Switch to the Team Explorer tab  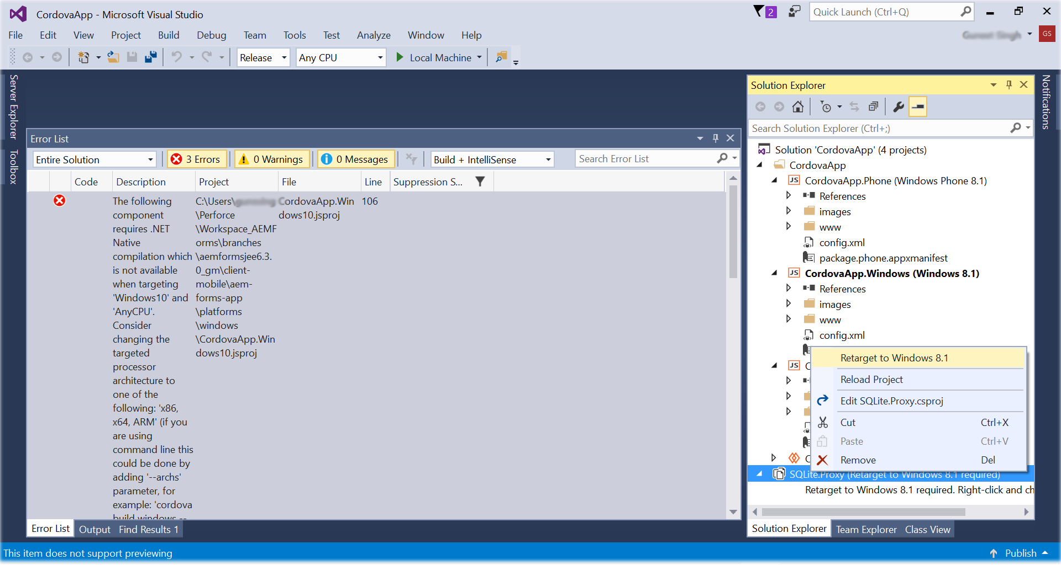[x=866, y=530]
